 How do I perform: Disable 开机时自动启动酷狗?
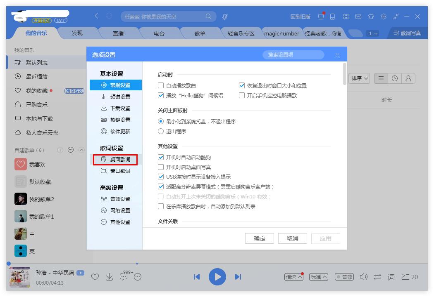(160, 157)
